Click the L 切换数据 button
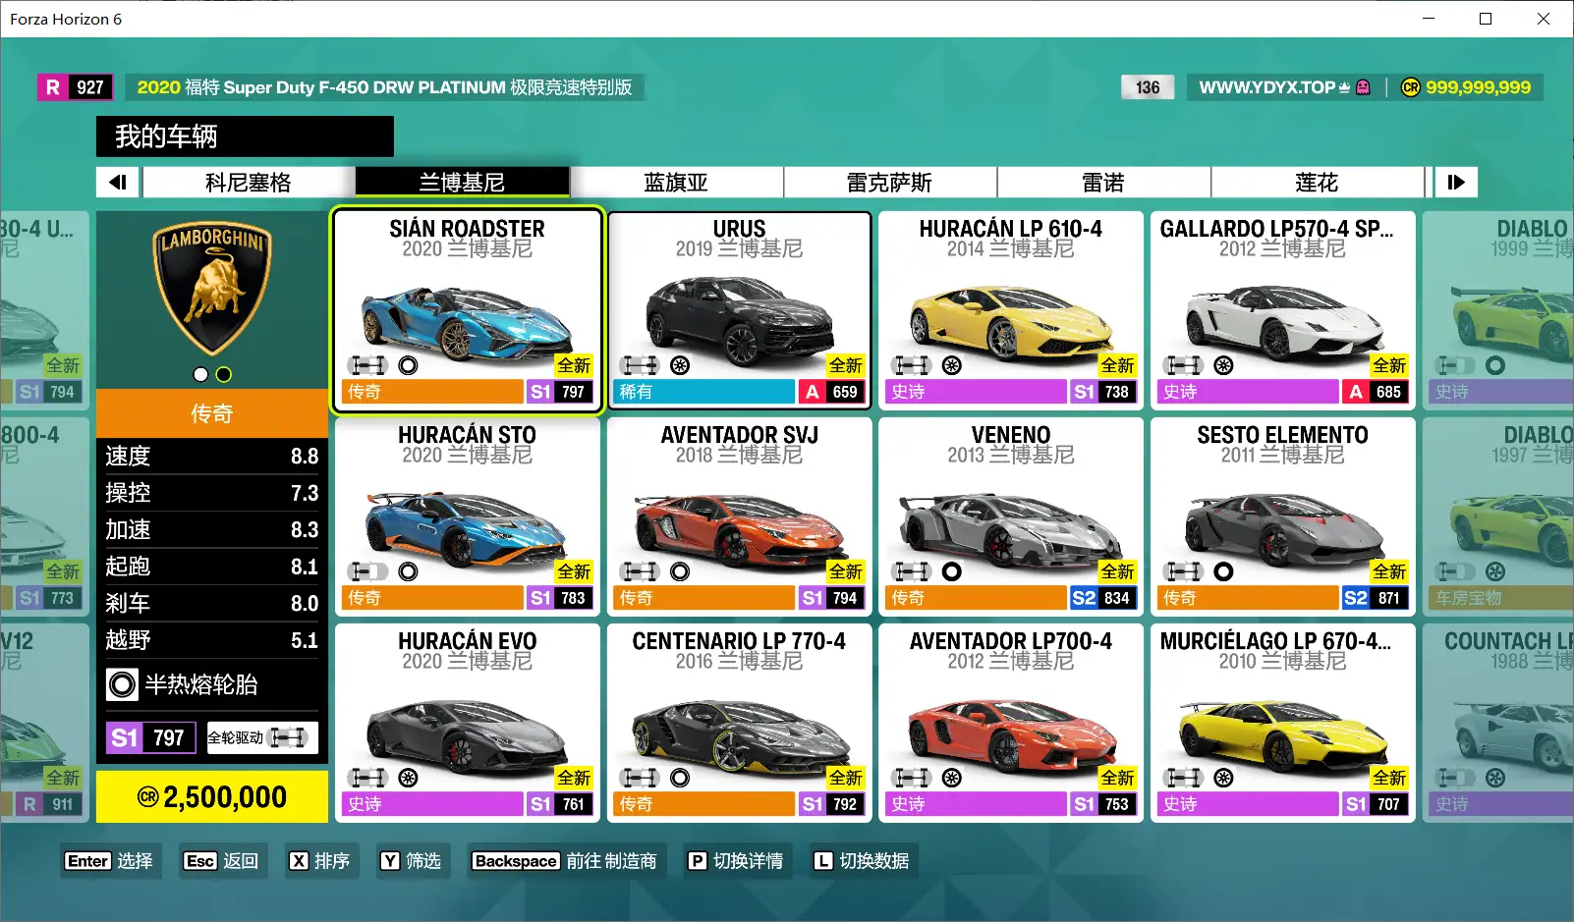Image resolution: width=1574 pixels, height=922 pixels. [x=862, y=861]
